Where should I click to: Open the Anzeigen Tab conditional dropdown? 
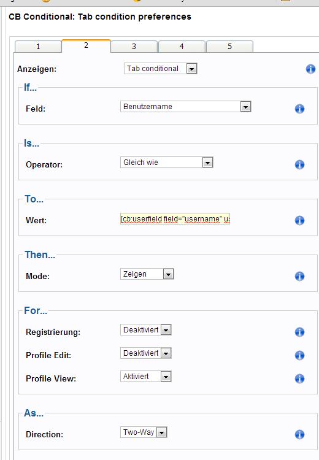coord(161,69)
